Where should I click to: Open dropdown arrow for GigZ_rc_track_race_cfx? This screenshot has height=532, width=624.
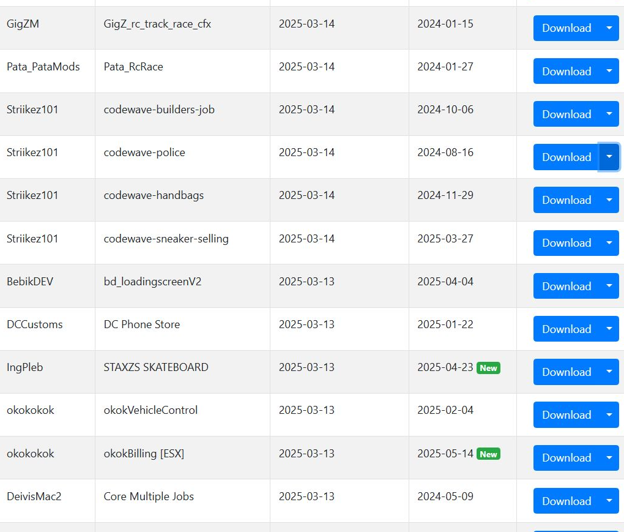609,28
